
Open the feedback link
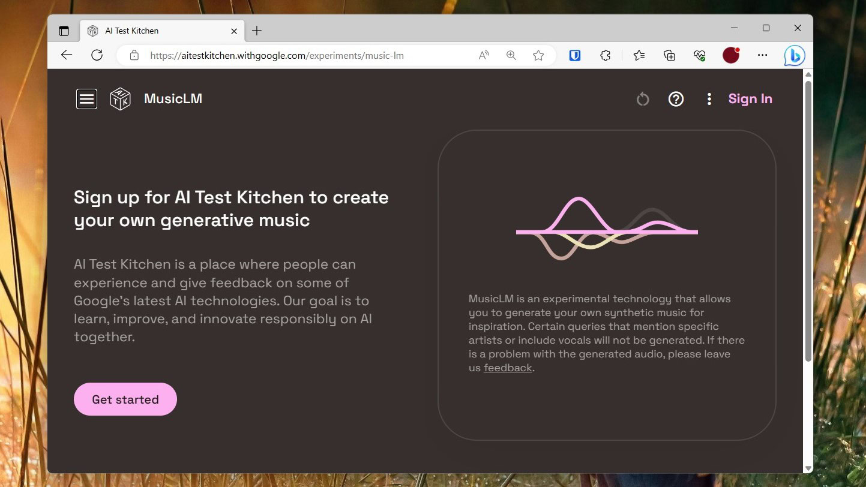click(x=508, y=368)
